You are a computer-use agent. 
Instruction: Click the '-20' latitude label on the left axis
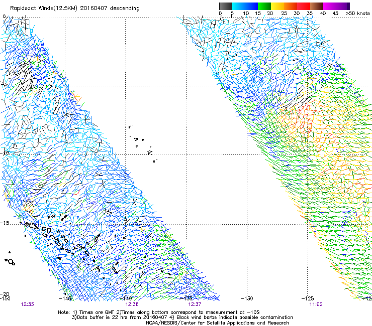click(x=5, y=294)
